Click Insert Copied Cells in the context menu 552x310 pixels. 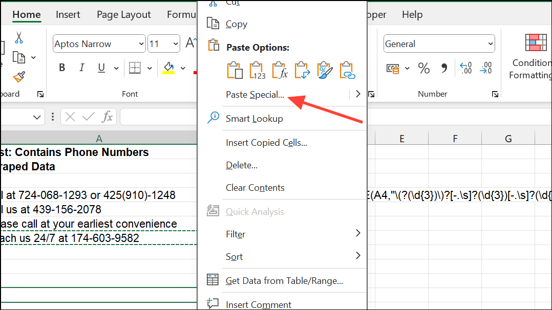[266, 142]
